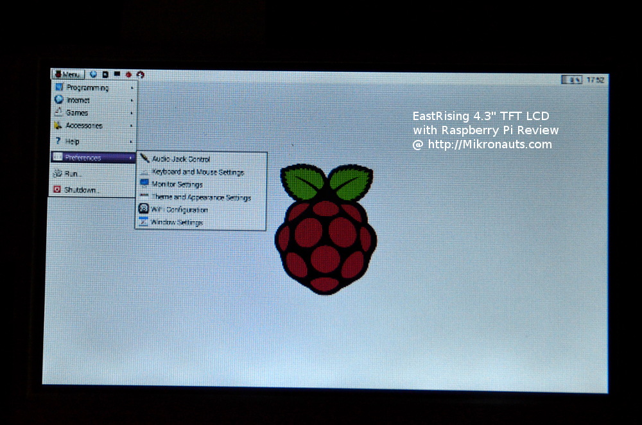Open Keyboard and Mouse Settings

tap(200, 172)
